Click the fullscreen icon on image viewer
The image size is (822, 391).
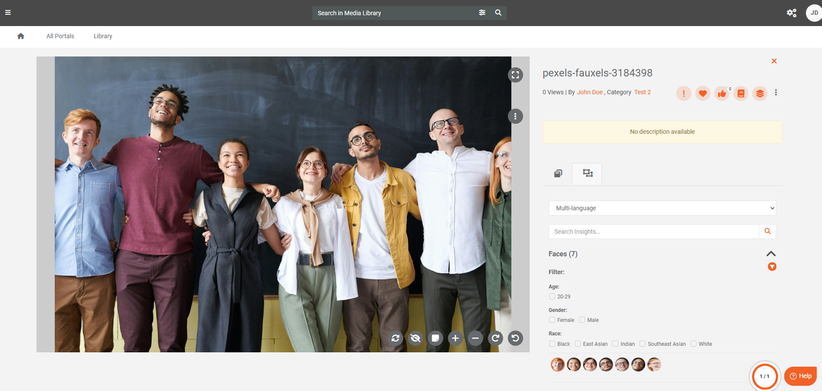[515, 75]
